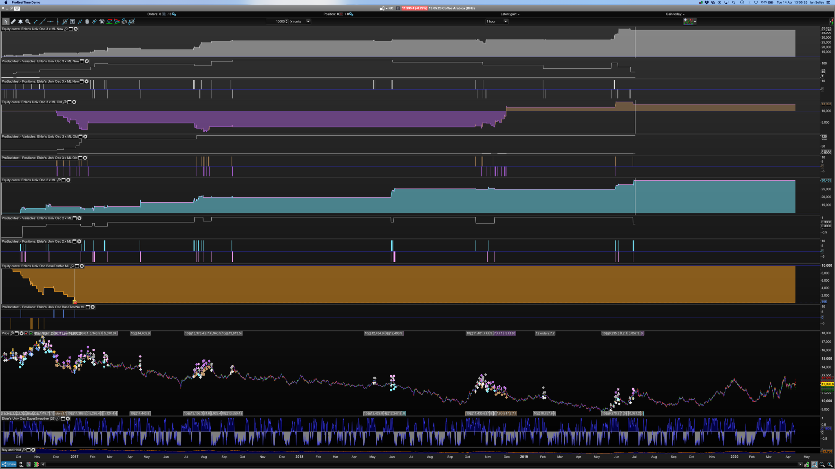Open the 1 hour timeframe dropdown
This screenshot has height=469, width=835.
point(506,22)
